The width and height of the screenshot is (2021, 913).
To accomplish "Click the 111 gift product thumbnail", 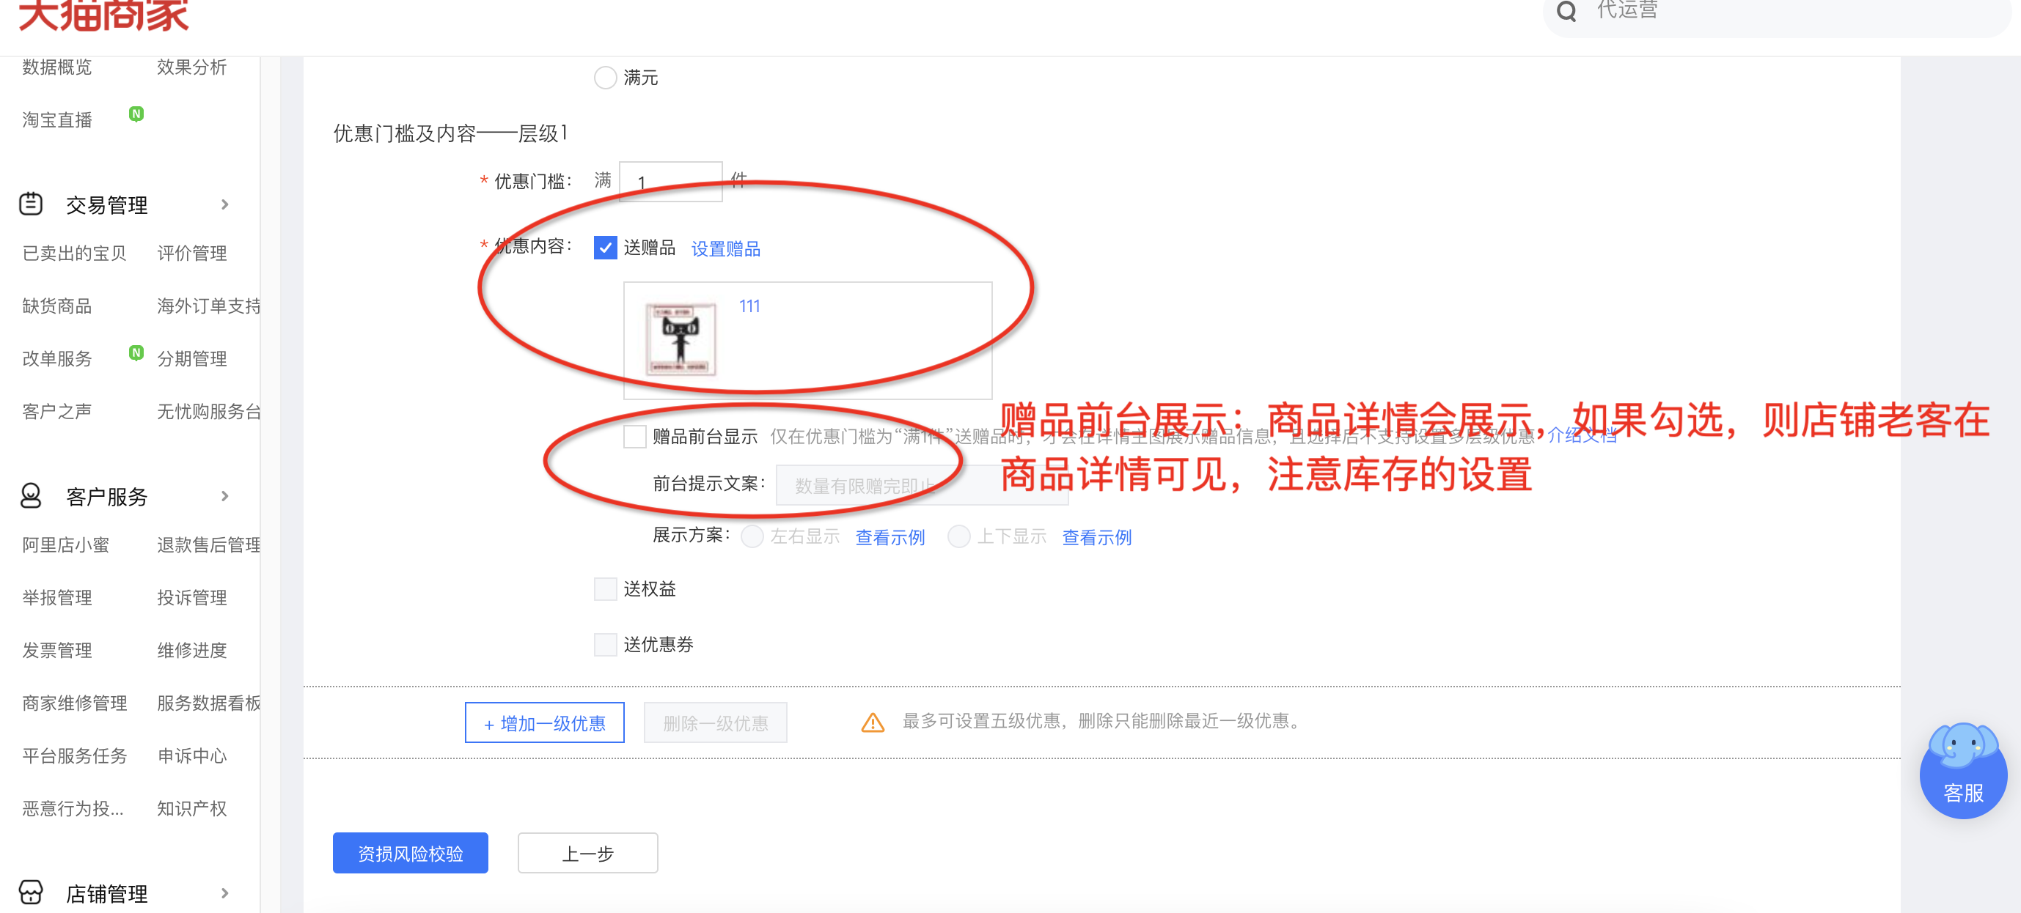I will click(x=681, y=341).
